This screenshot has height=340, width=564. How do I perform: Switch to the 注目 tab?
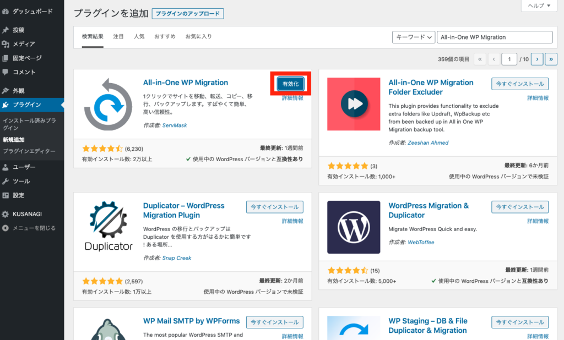118,36
